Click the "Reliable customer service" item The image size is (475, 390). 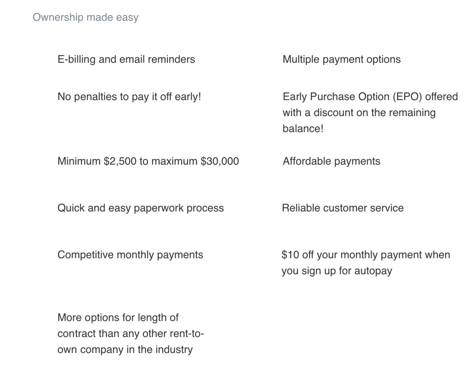(x=343, y=208)
